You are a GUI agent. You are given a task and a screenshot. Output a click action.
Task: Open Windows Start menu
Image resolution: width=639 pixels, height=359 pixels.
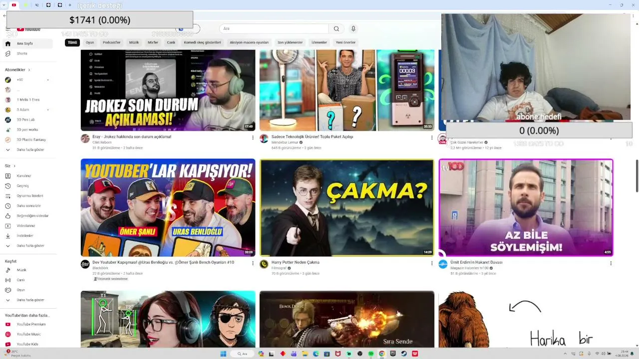coord(223,354)
